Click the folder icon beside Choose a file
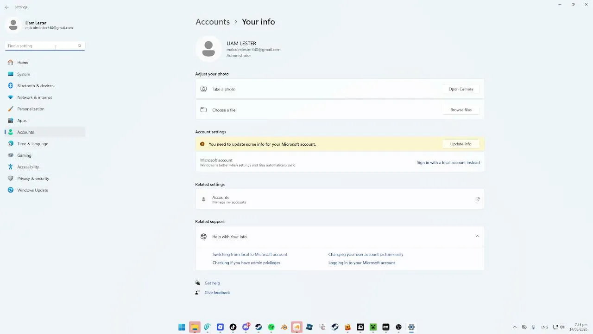The height and width of the screenshot is (334, 593). tap(203, 110)
